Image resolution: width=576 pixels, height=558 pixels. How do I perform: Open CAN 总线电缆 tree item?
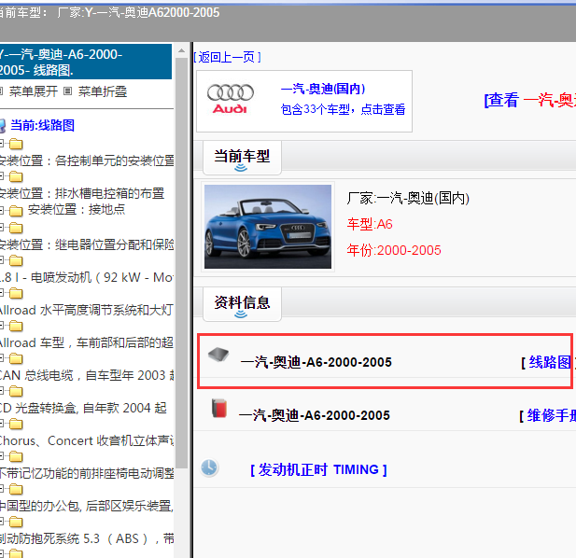(x=87, y=375)
